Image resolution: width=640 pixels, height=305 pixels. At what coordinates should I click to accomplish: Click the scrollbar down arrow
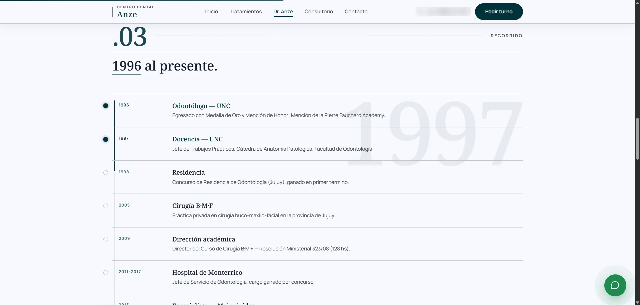point(637,302)
